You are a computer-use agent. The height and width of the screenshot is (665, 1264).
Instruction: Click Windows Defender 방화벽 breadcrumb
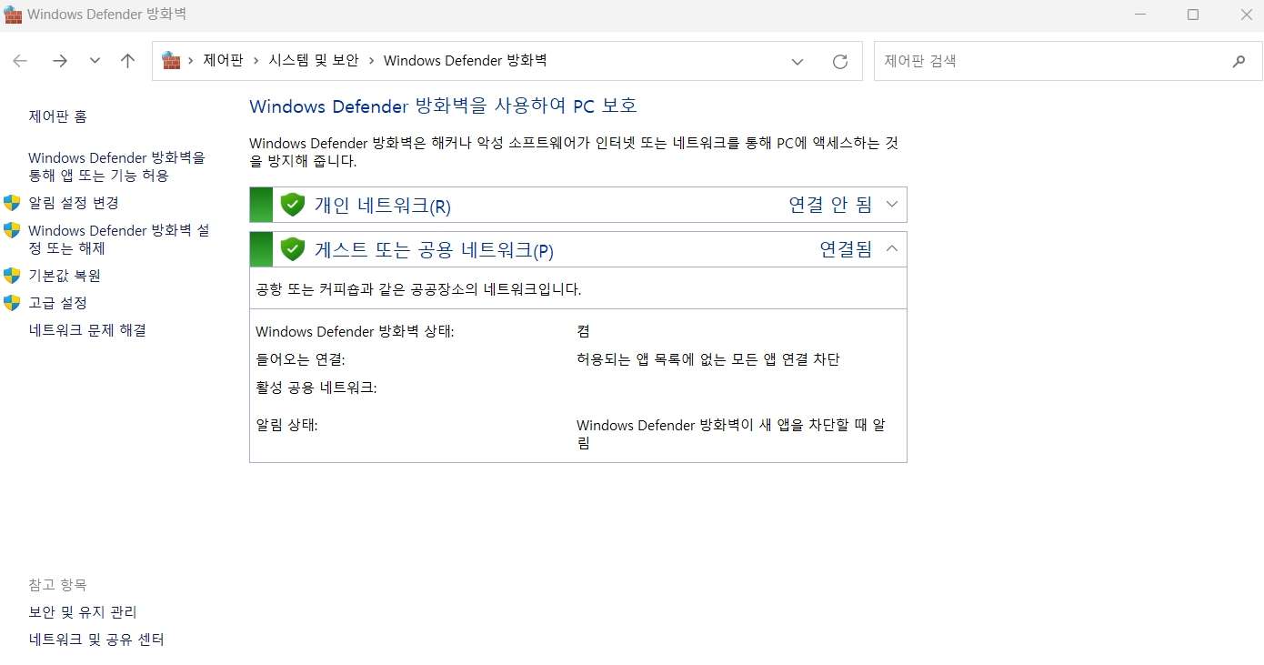[x=465, y=61]
